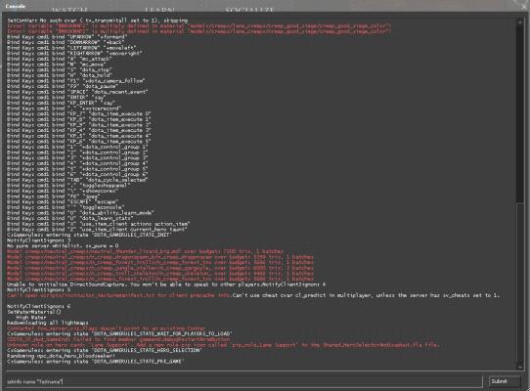The image size is (530, 391).
Task: Select the DOTA_GAMERULES_STATE_PRE_GAME log line
Action: 95,362
